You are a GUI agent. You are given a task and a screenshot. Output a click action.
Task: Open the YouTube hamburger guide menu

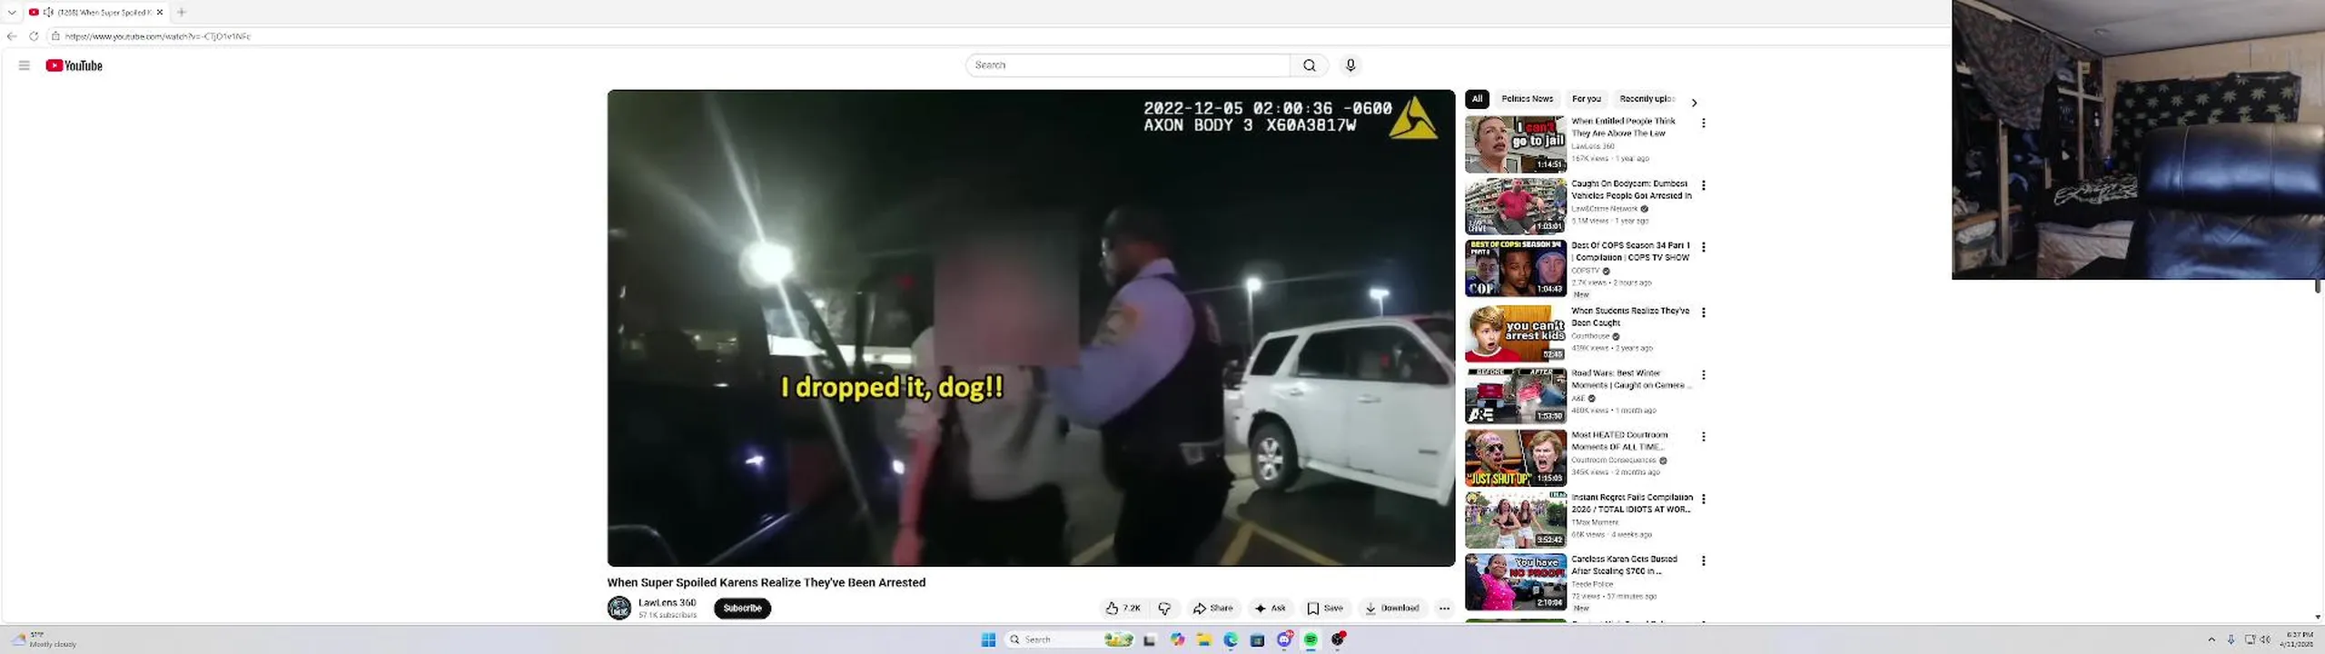click(25, 65)
